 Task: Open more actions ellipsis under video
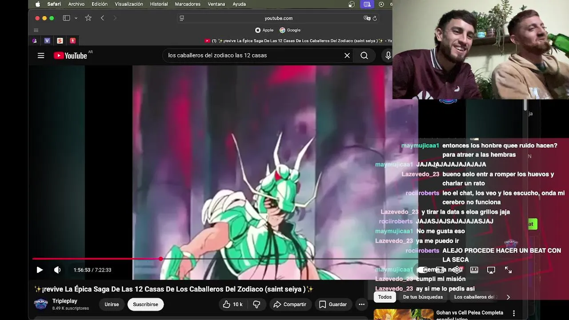[361, 304]
